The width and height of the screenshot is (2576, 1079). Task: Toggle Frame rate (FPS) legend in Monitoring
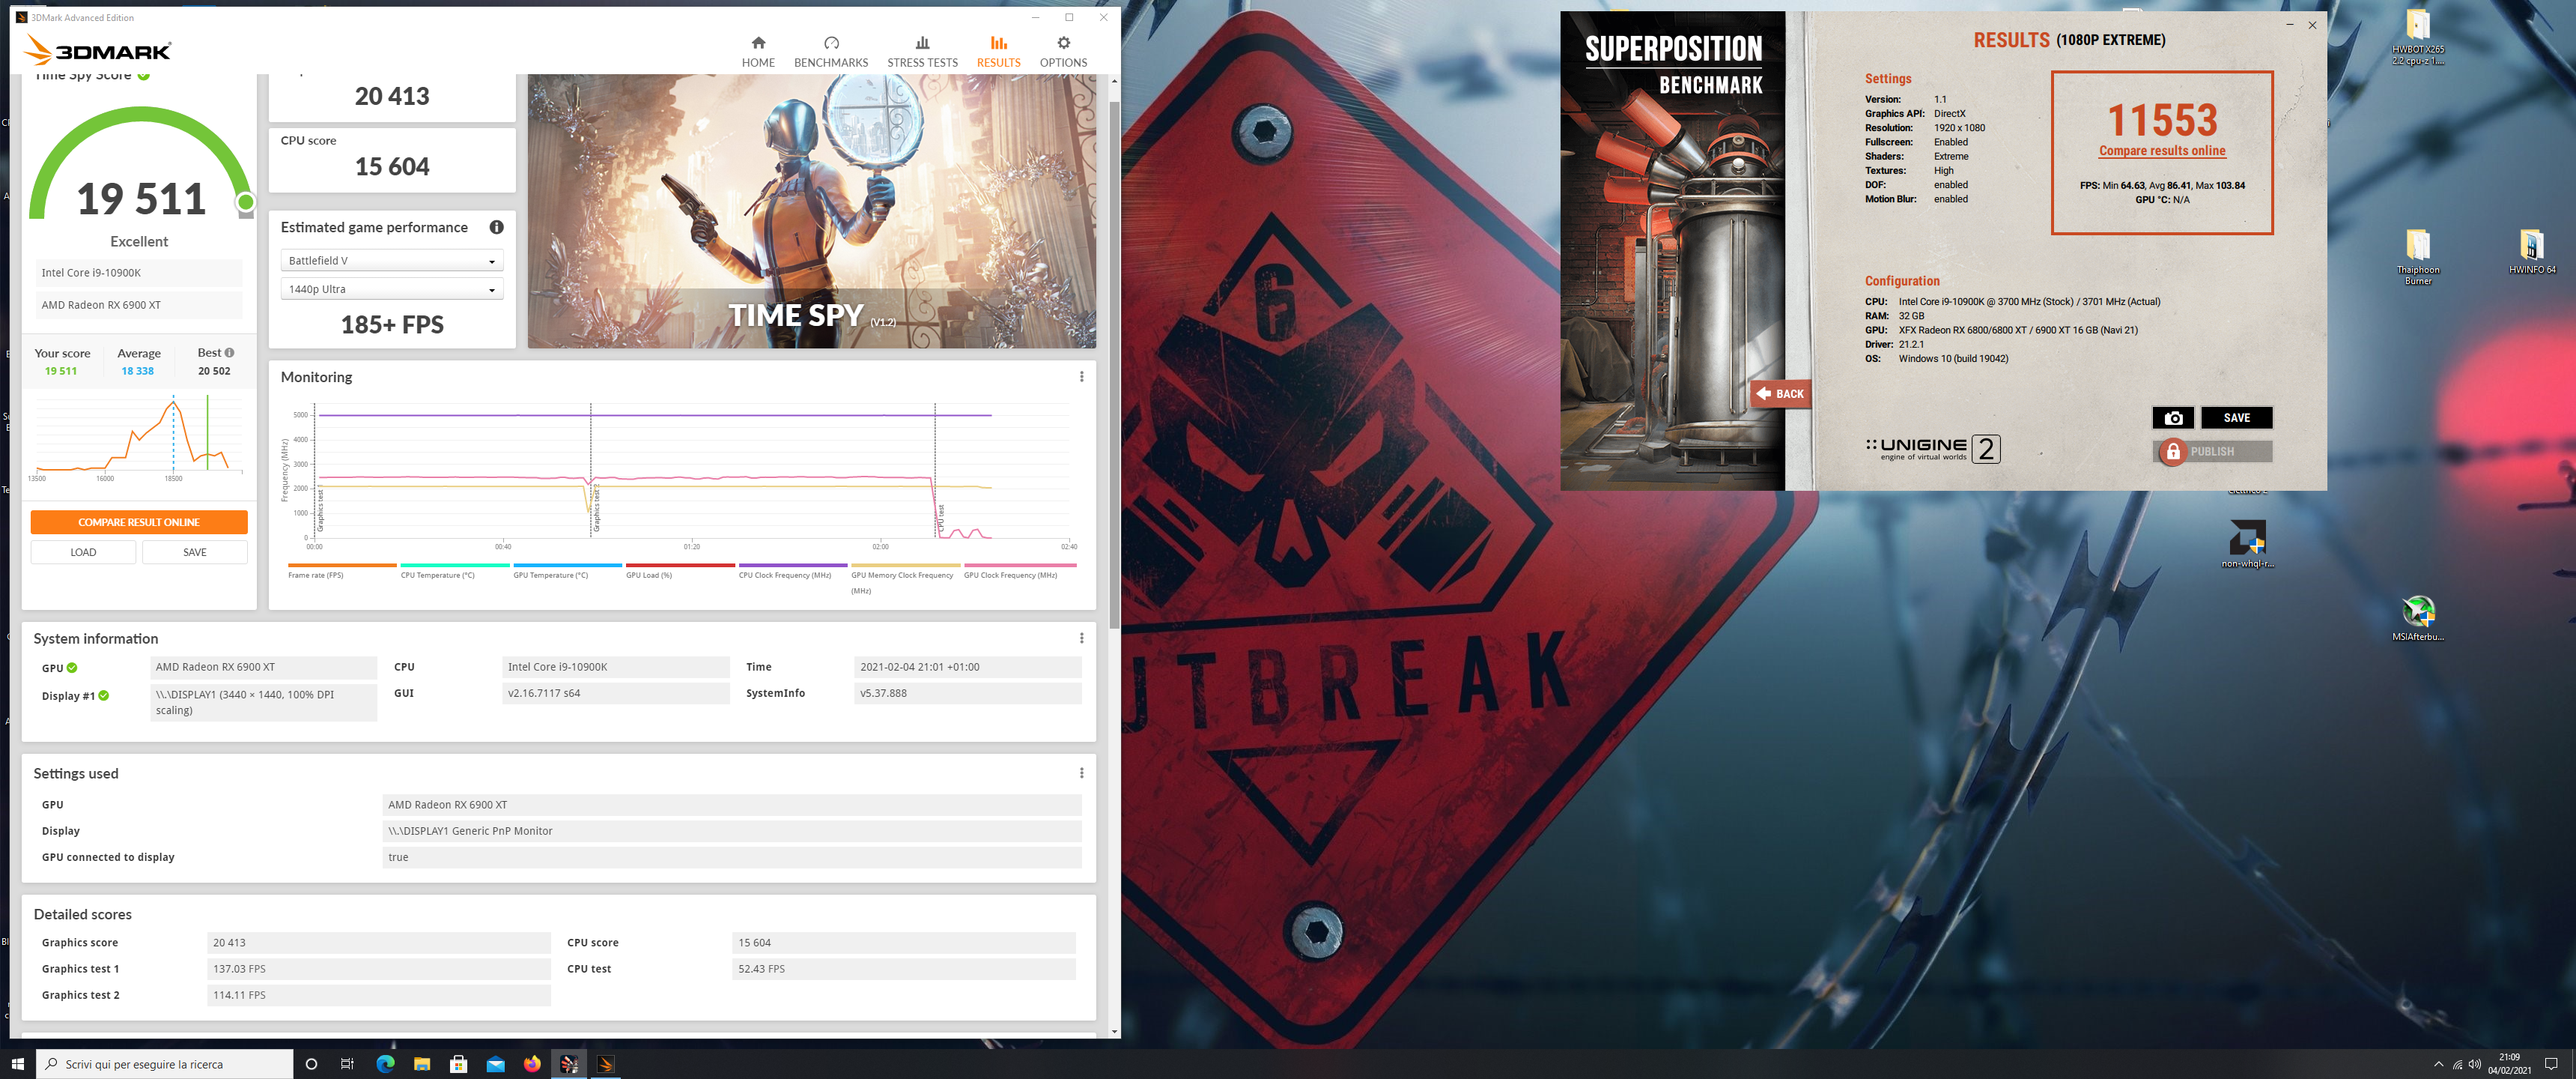(342, 572)
